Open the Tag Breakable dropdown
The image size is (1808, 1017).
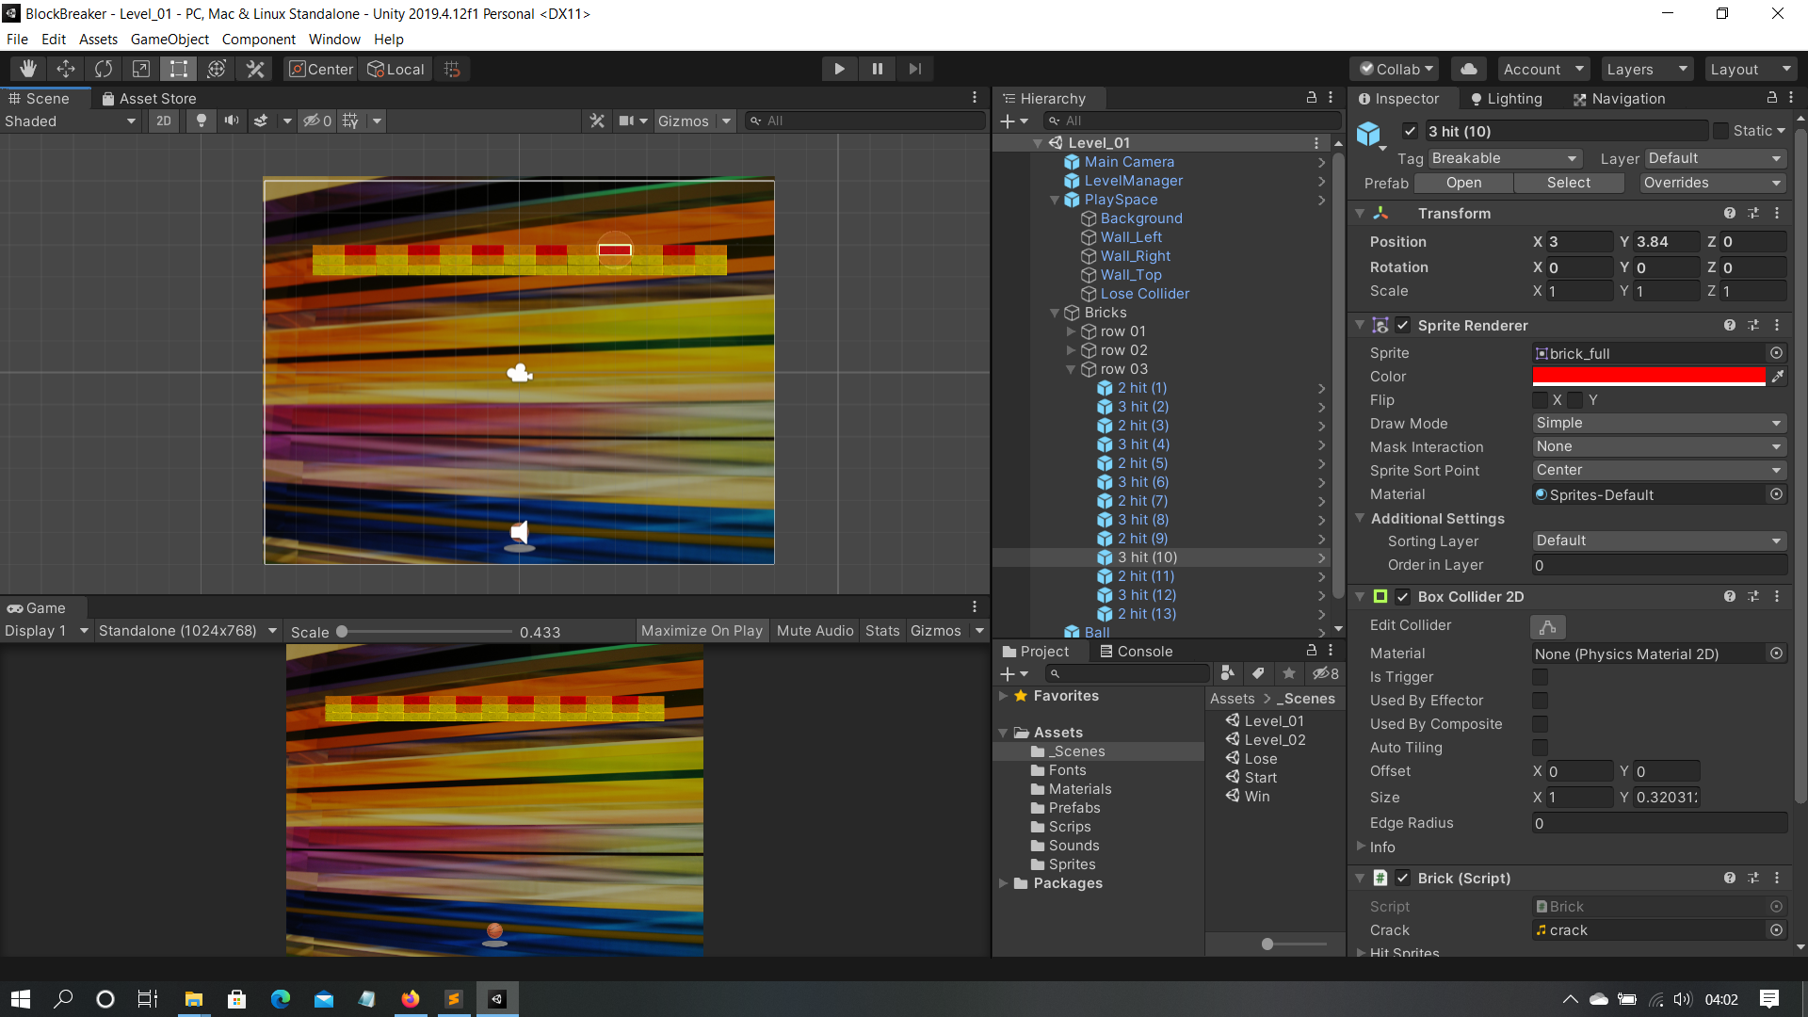1503,158
